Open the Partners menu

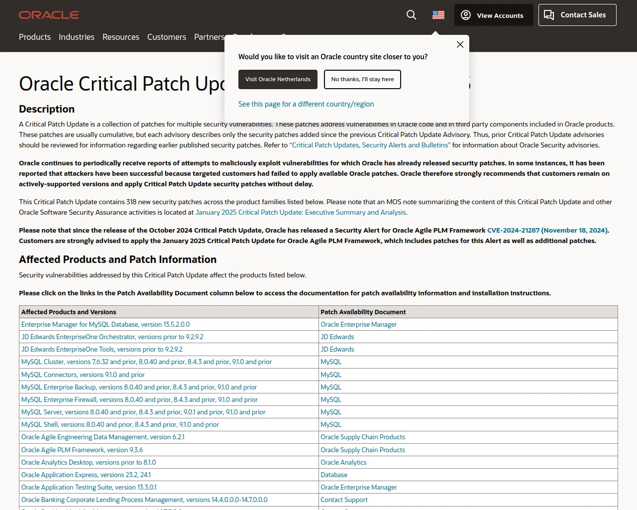(209, 37)
